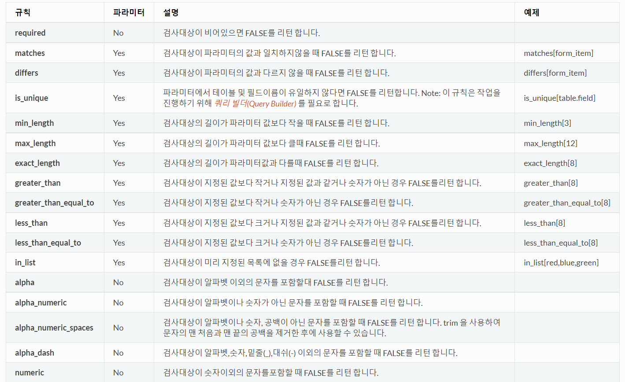Click the is_unique[table.field] example
The width and height of the screenshot is (625, 382).
(559, 98)
